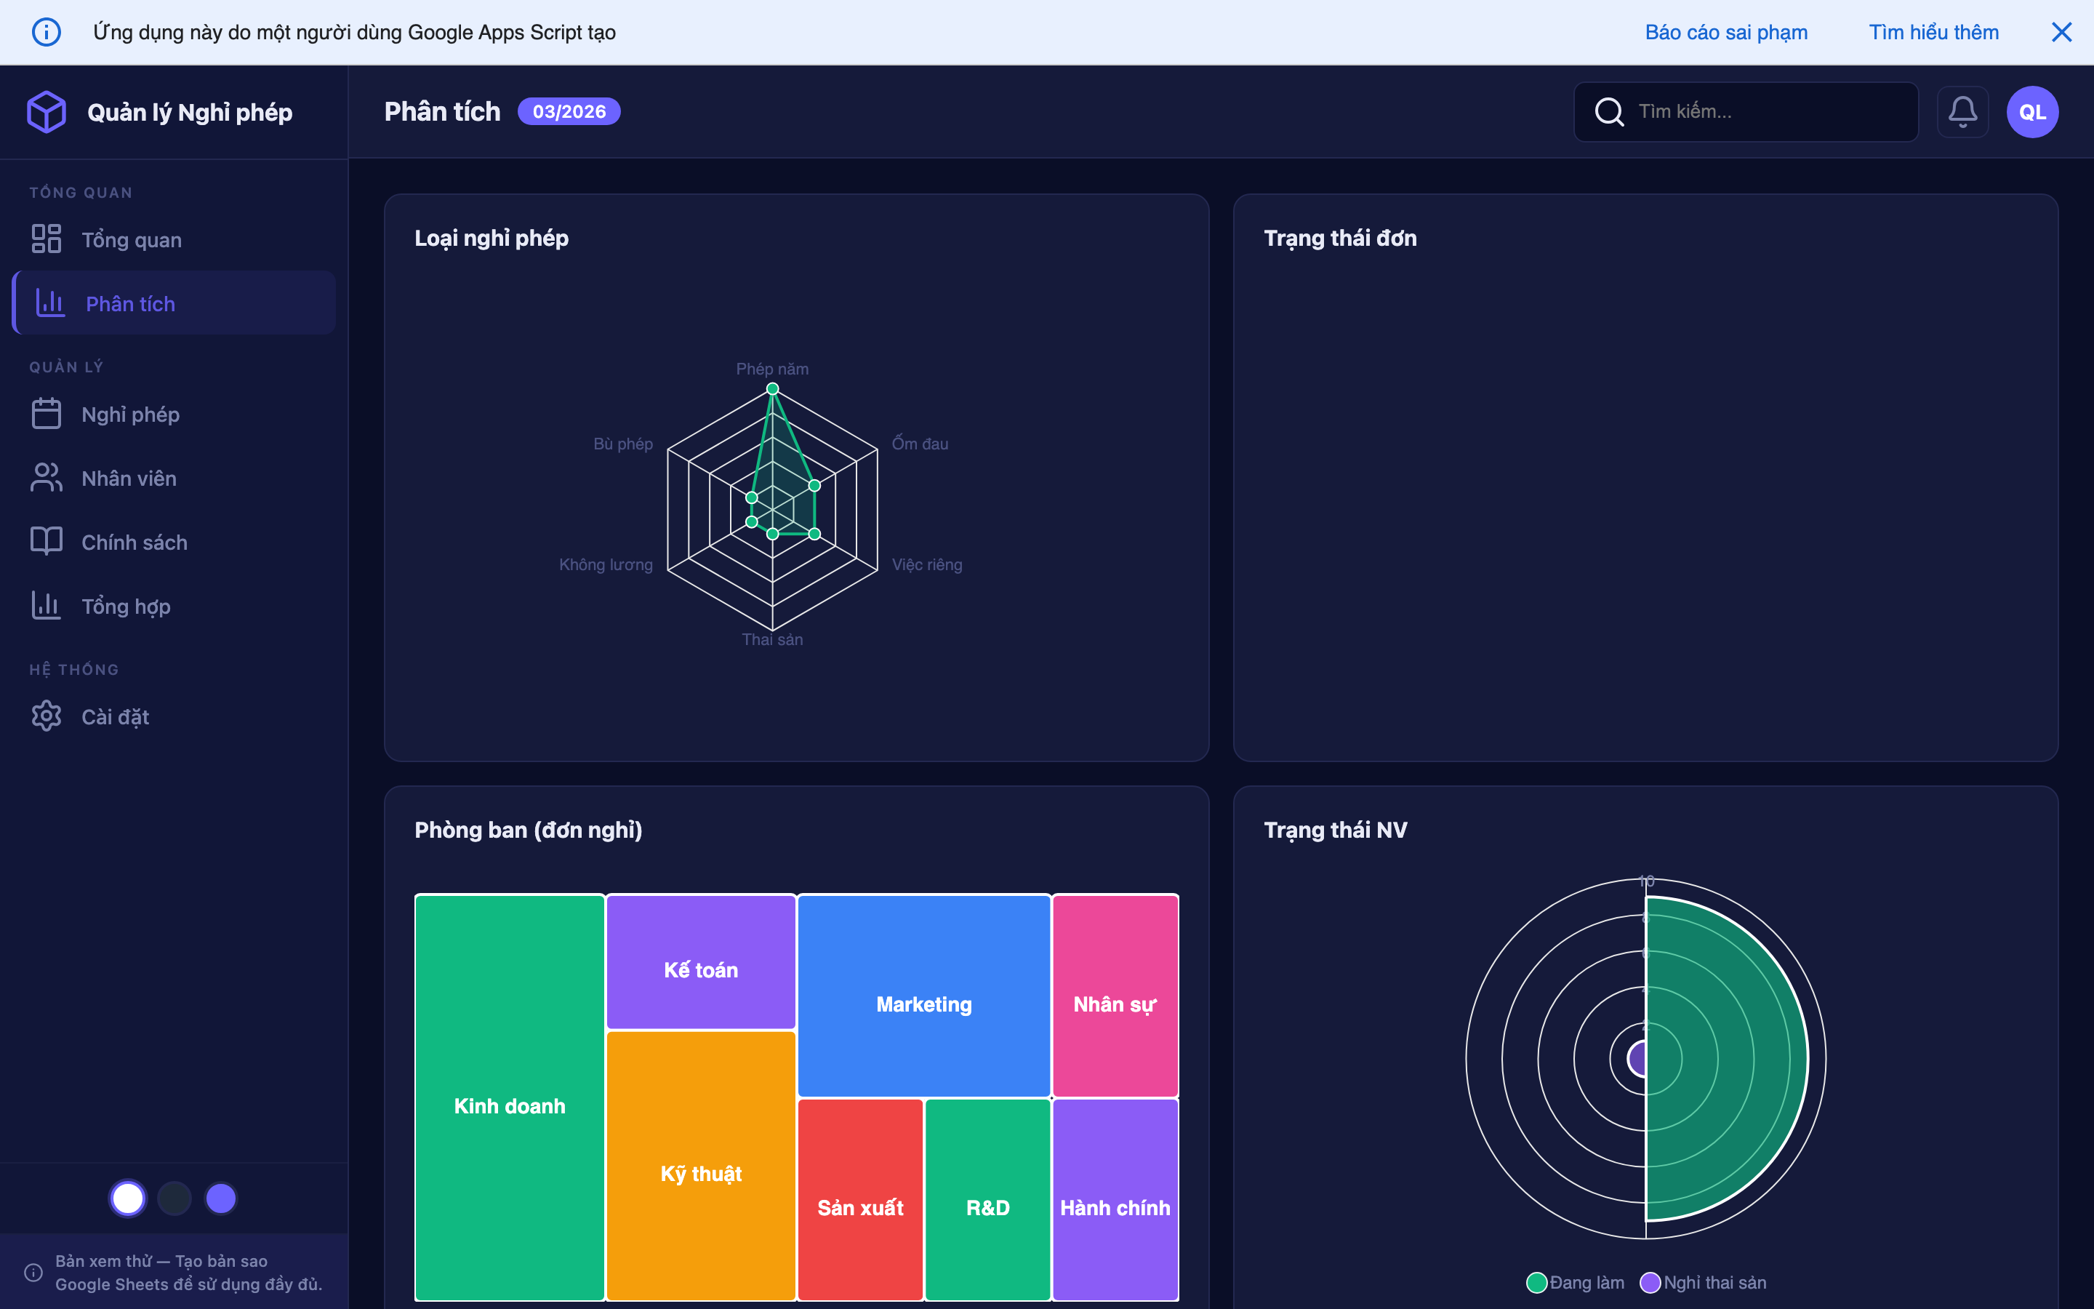Pick the purple theme color swatch

(x=220, y=1198)
